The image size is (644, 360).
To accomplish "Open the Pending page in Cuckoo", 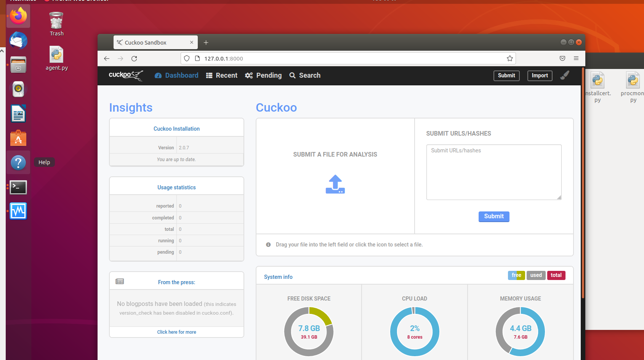I will 263,75.
